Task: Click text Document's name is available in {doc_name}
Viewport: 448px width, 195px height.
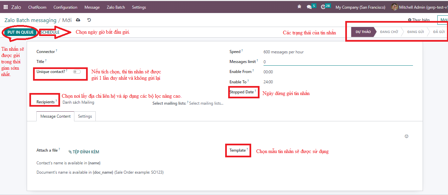Action: pos(100,172)
